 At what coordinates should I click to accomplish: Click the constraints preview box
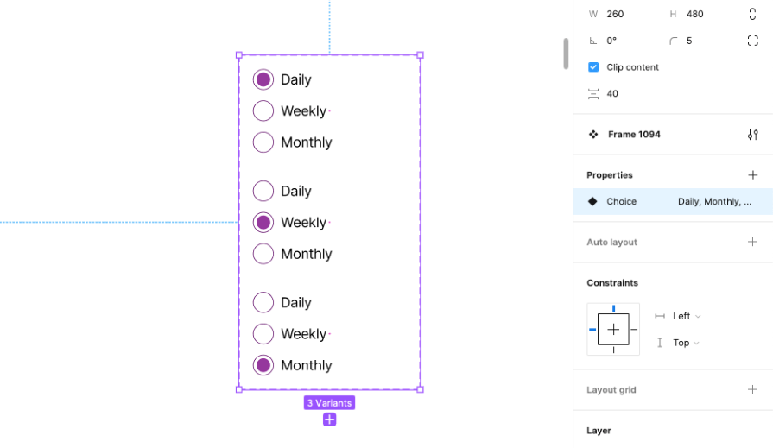[613, 330]
